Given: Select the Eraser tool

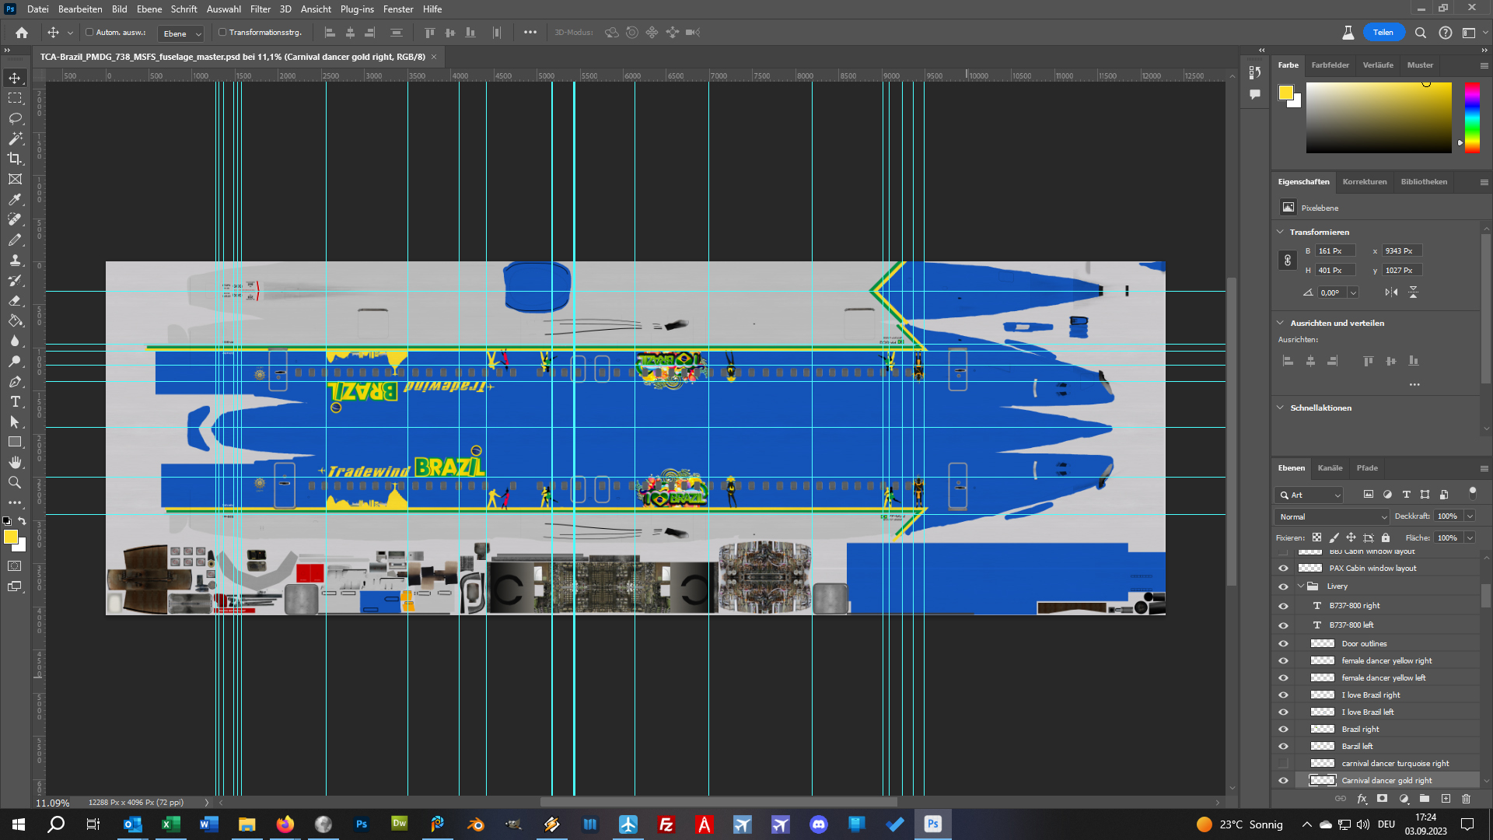Looking at the screenshot, I should point(15,300).
